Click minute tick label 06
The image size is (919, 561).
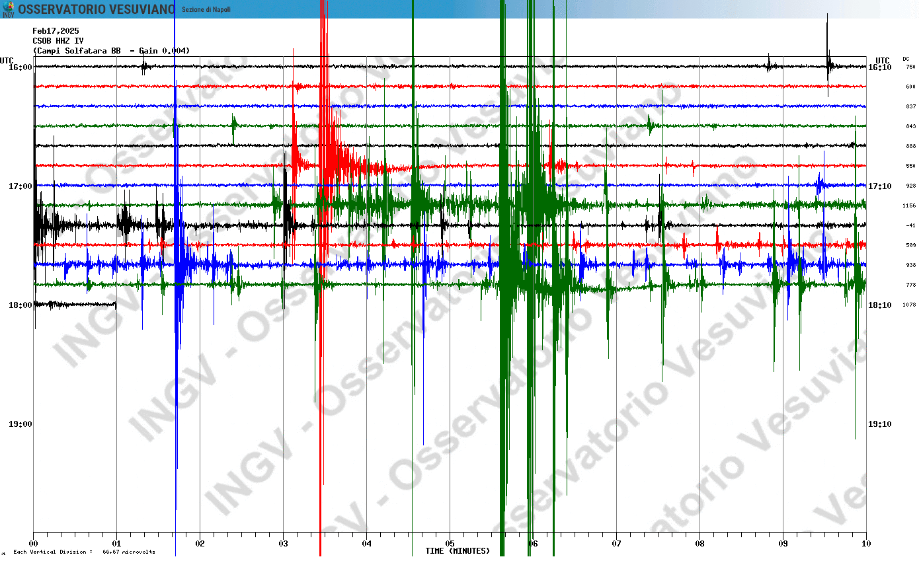[534, 544]
